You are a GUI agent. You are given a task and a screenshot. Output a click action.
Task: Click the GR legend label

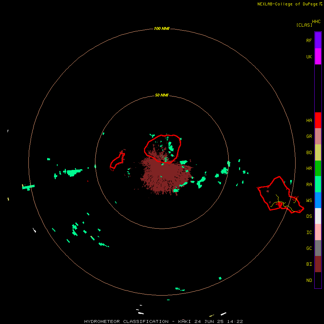coord(309,136)
